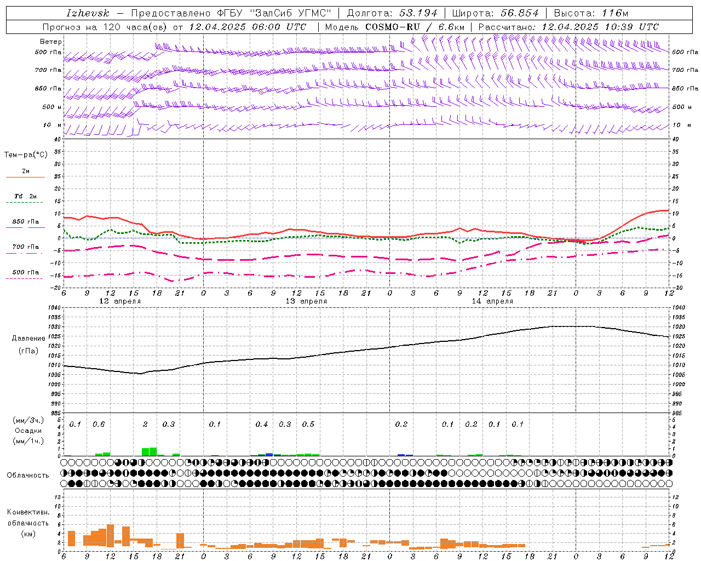Click the '2' three-hour precipitation value

pos(145,425)
